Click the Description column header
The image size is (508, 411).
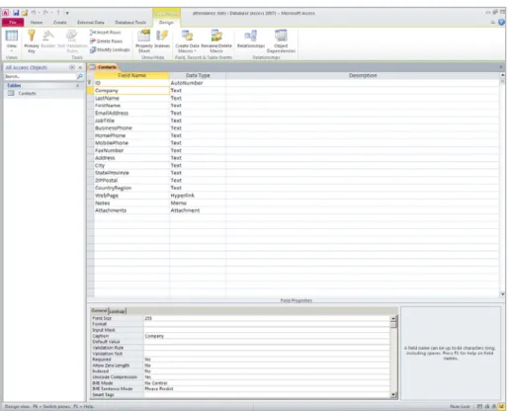(363, 75)
